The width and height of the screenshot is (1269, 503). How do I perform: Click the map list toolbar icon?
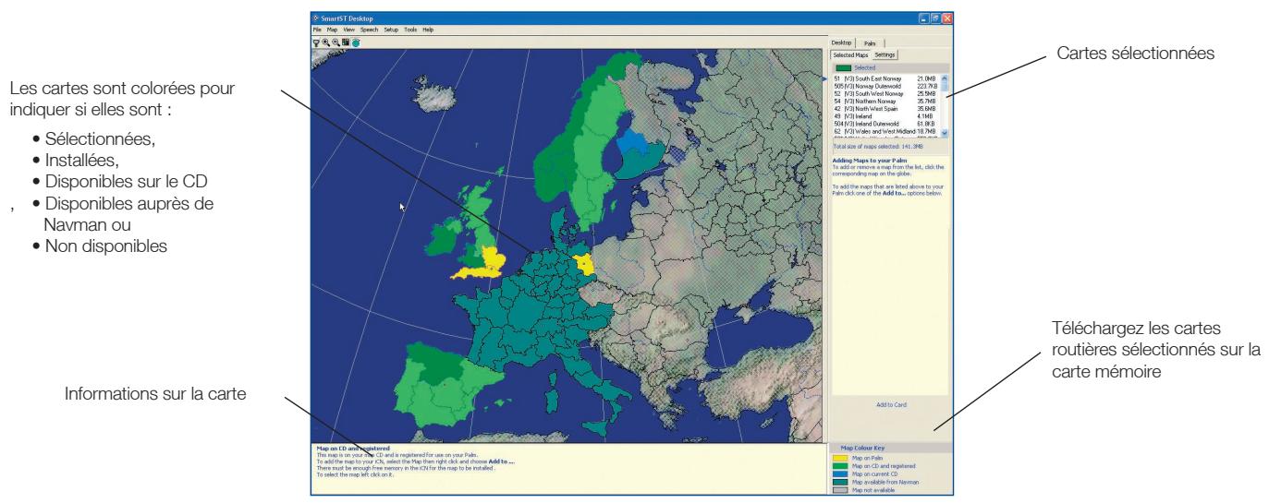345,42
